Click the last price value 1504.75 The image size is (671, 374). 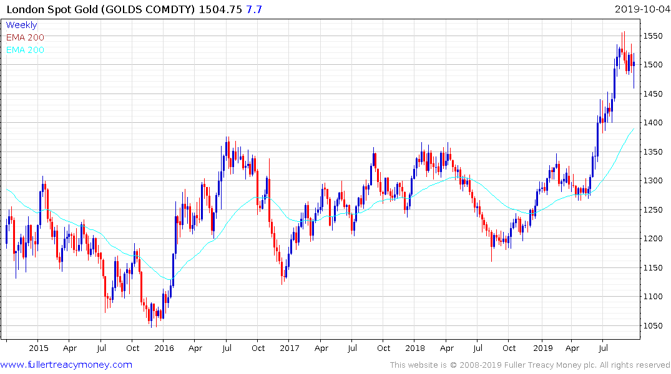220,9
